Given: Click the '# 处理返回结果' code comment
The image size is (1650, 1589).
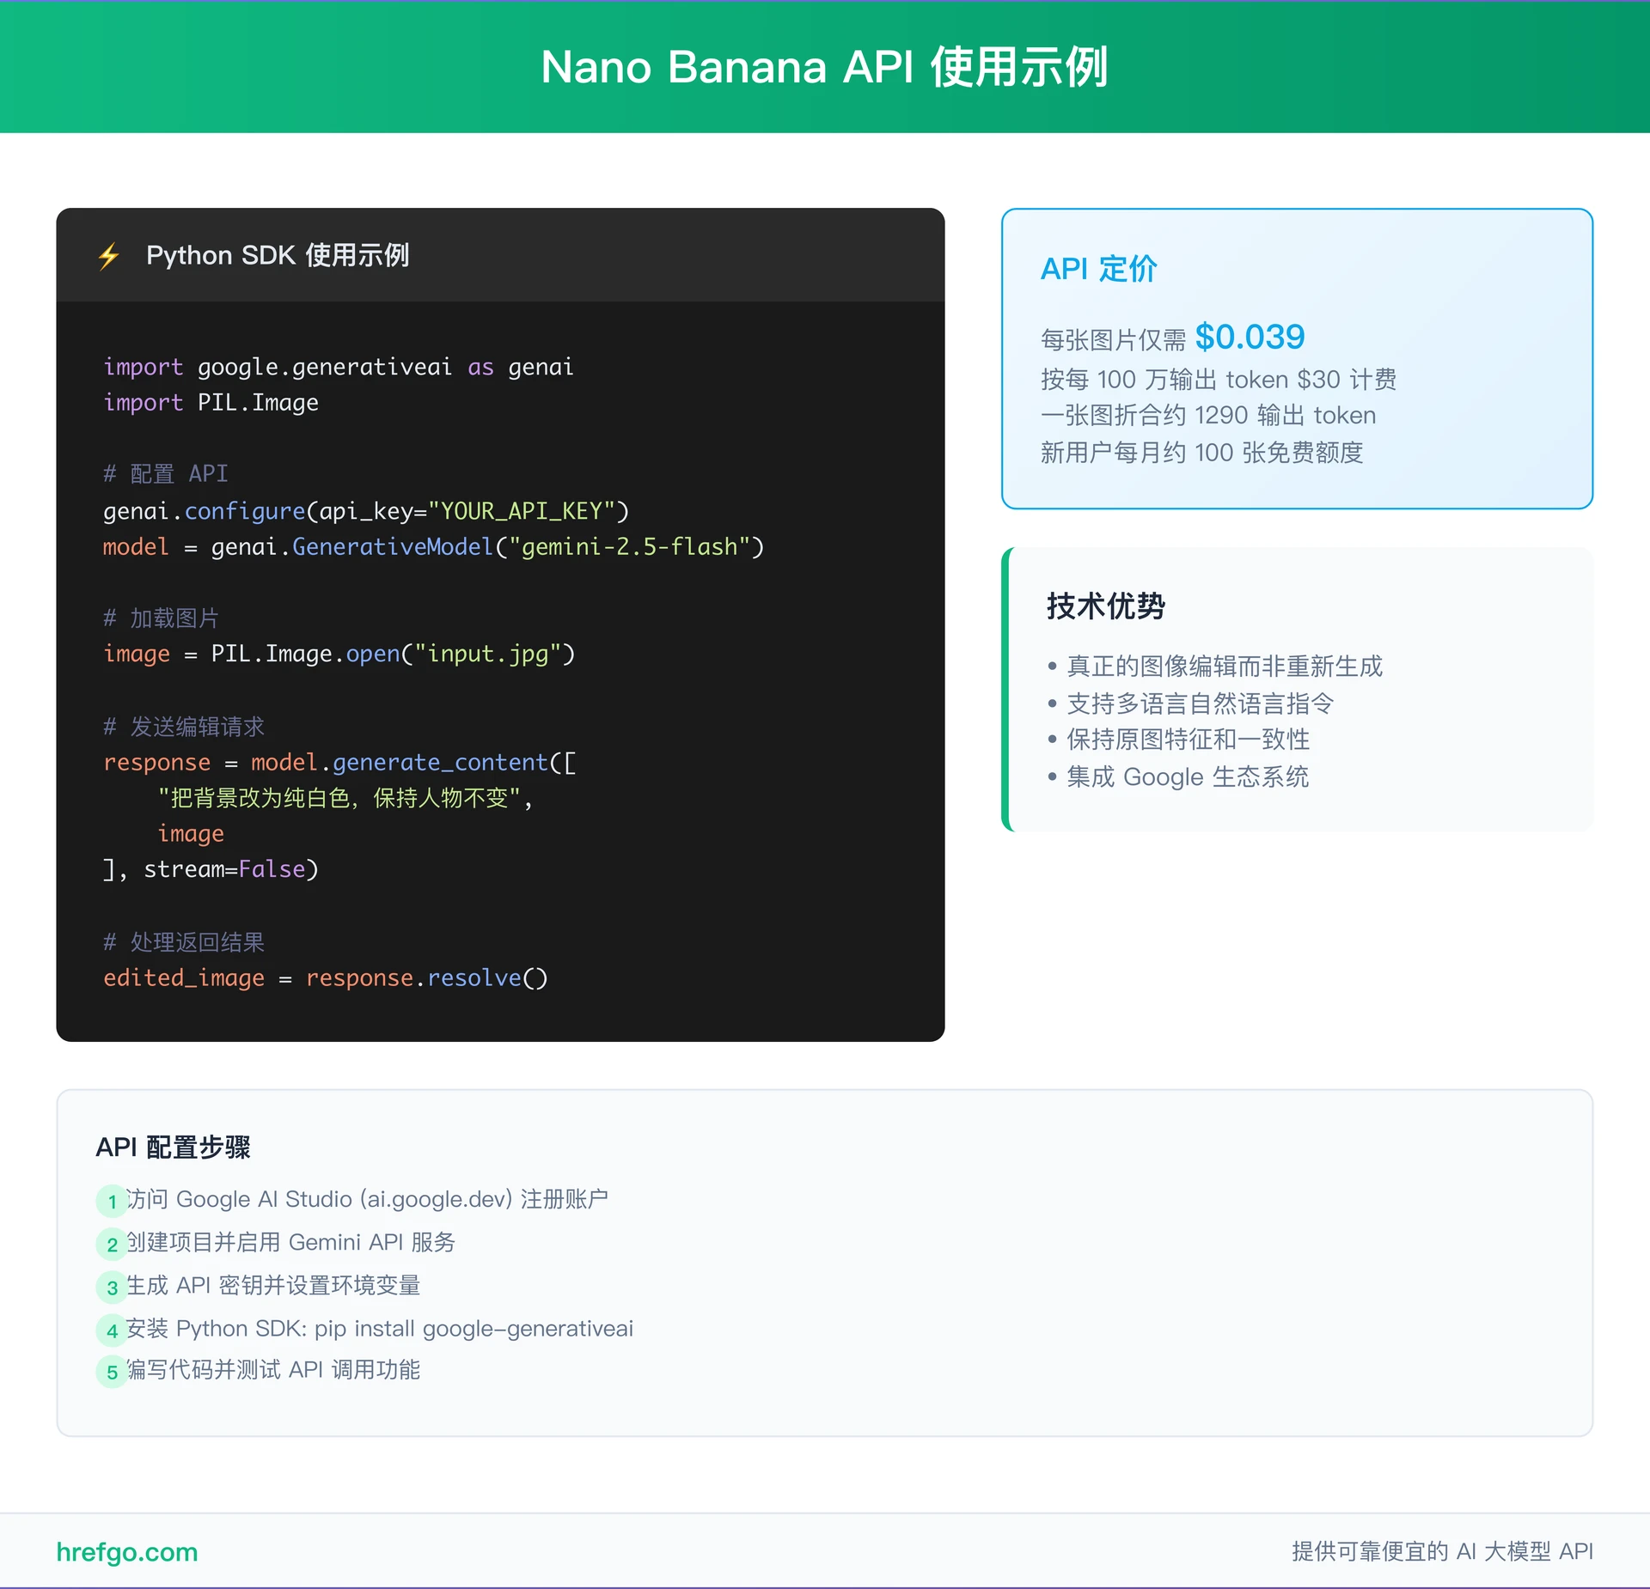Looking at the screenshot, I should pyautogui.click(x=184, y=942).
